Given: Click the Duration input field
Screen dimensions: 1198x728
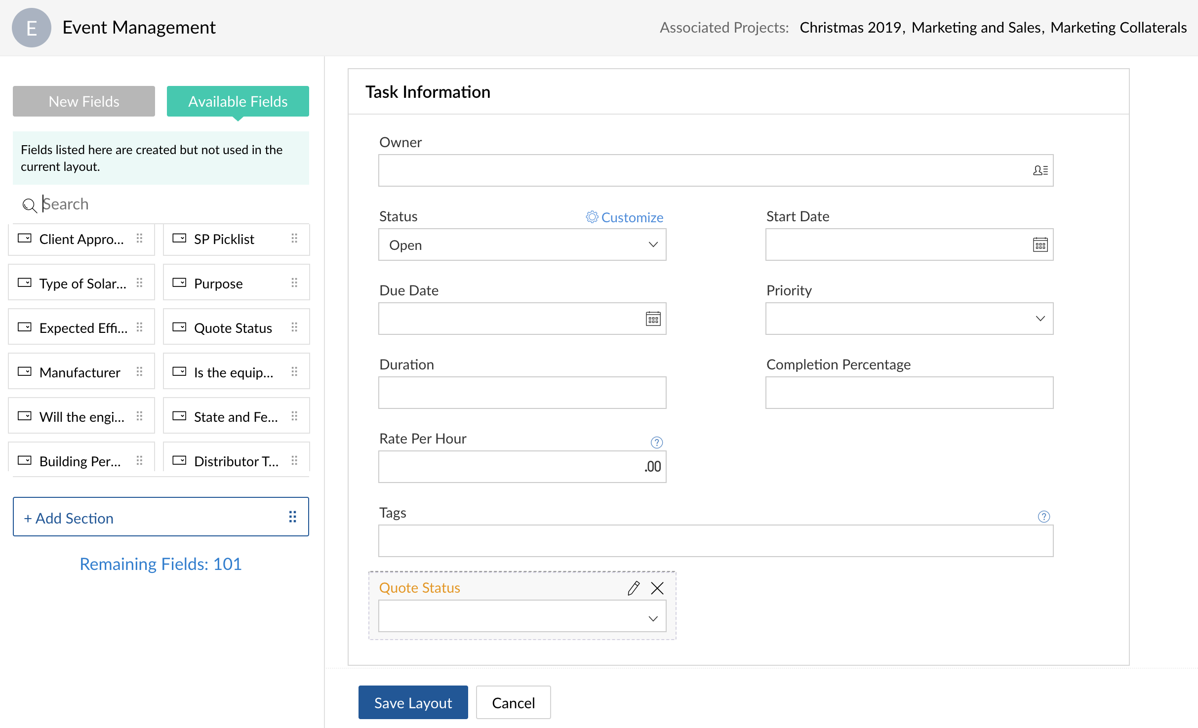Looking at the screenshot, I should point(522,393).
